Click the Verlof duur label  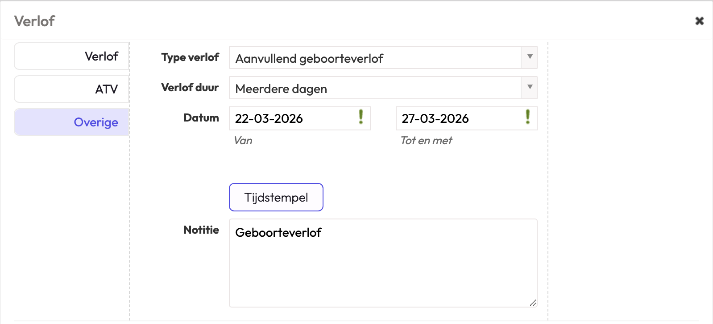[190, 88]
